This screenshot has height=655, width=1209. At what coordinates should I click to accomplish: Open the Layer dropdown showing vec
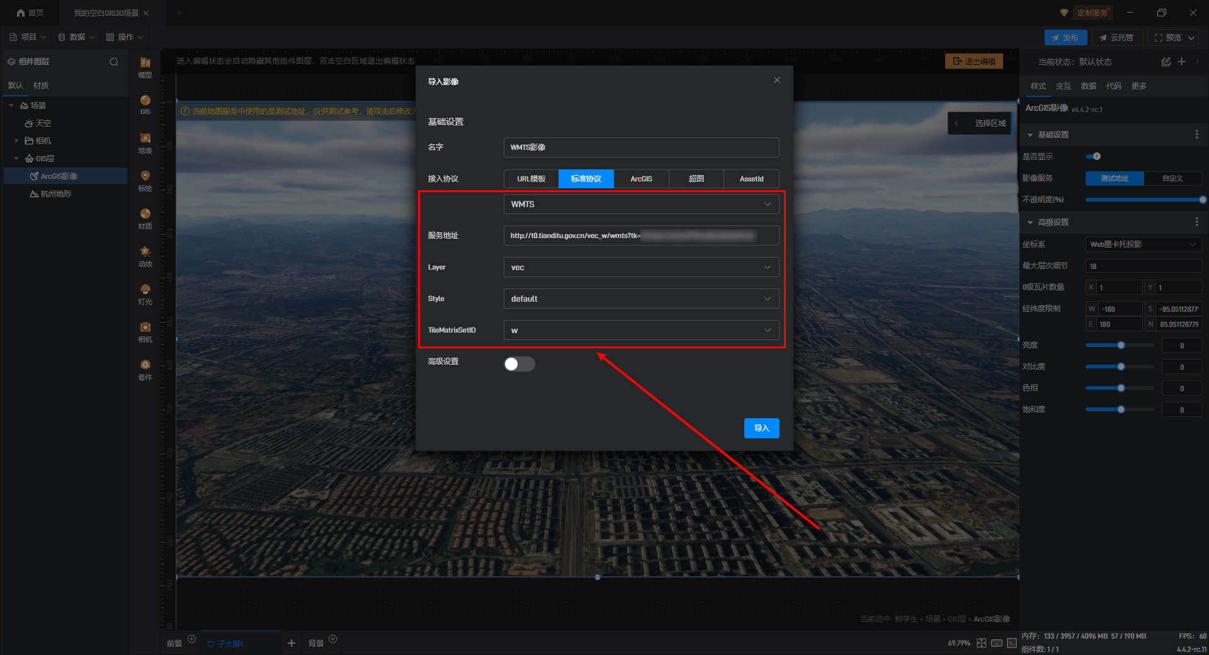coord(641,267)
